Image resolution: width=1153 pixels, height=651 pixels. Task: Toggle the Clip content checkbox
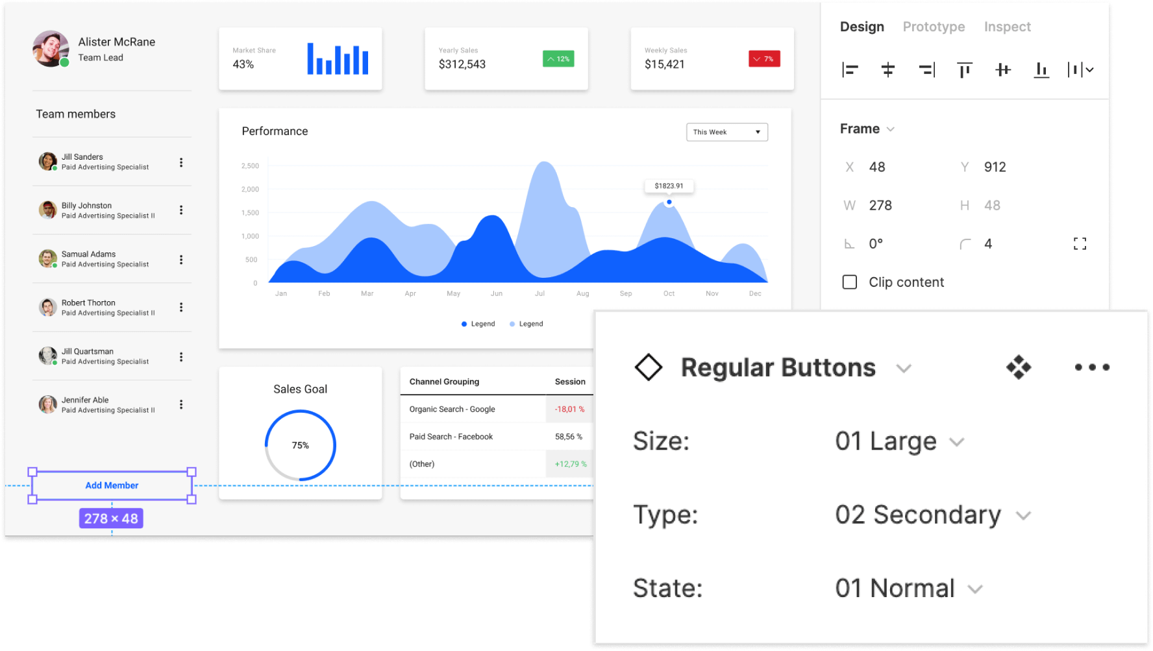[849, 282]
